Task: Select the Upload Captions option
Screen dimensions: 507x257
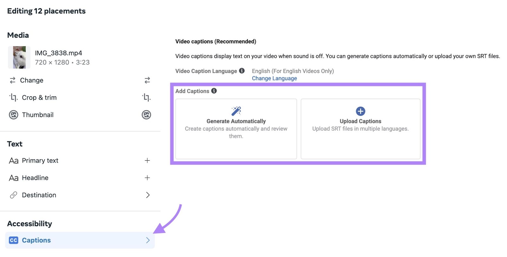Action: [x=361, y=129]
